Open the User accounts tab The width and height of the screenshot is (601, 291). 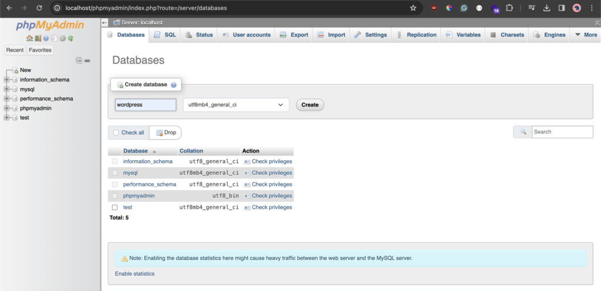tap(246, 35)
